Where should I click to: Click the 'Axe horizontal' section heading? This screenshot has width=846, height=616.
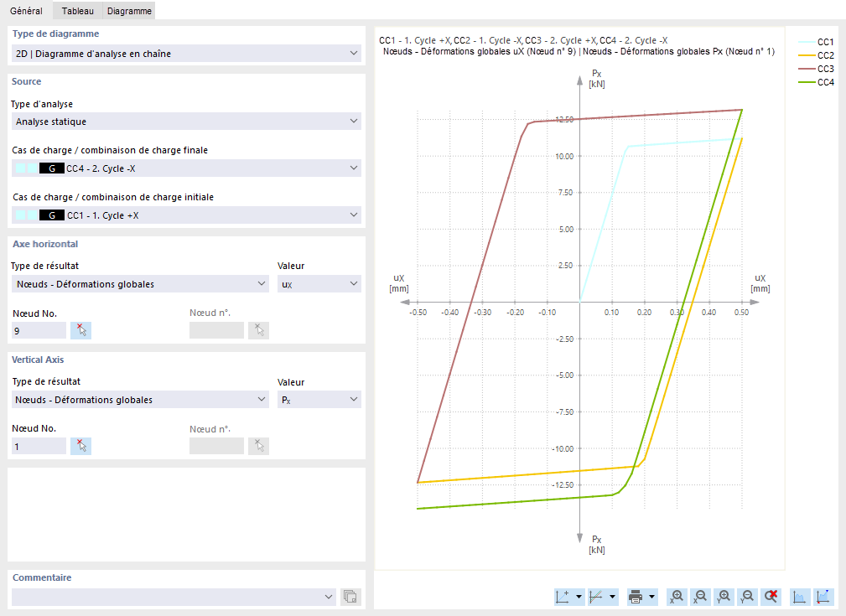point(45,244)
